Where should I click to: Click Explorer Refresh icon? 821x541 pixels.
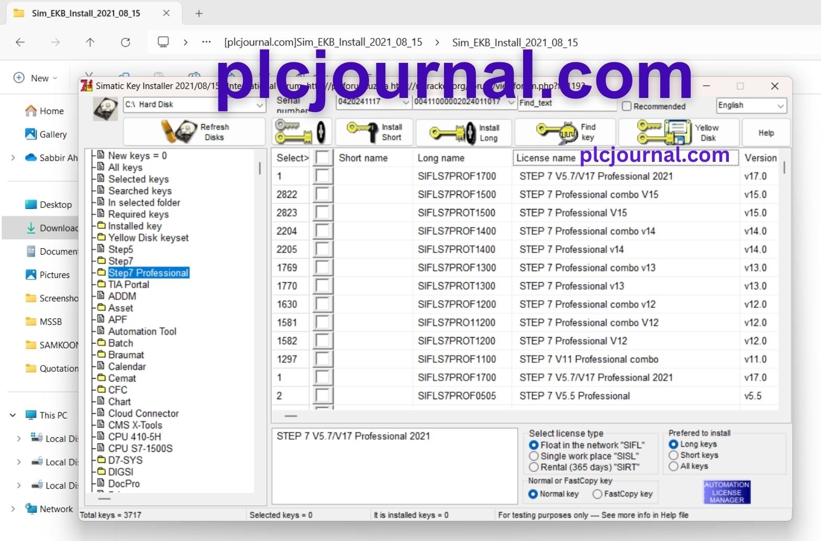coord(125,42)
